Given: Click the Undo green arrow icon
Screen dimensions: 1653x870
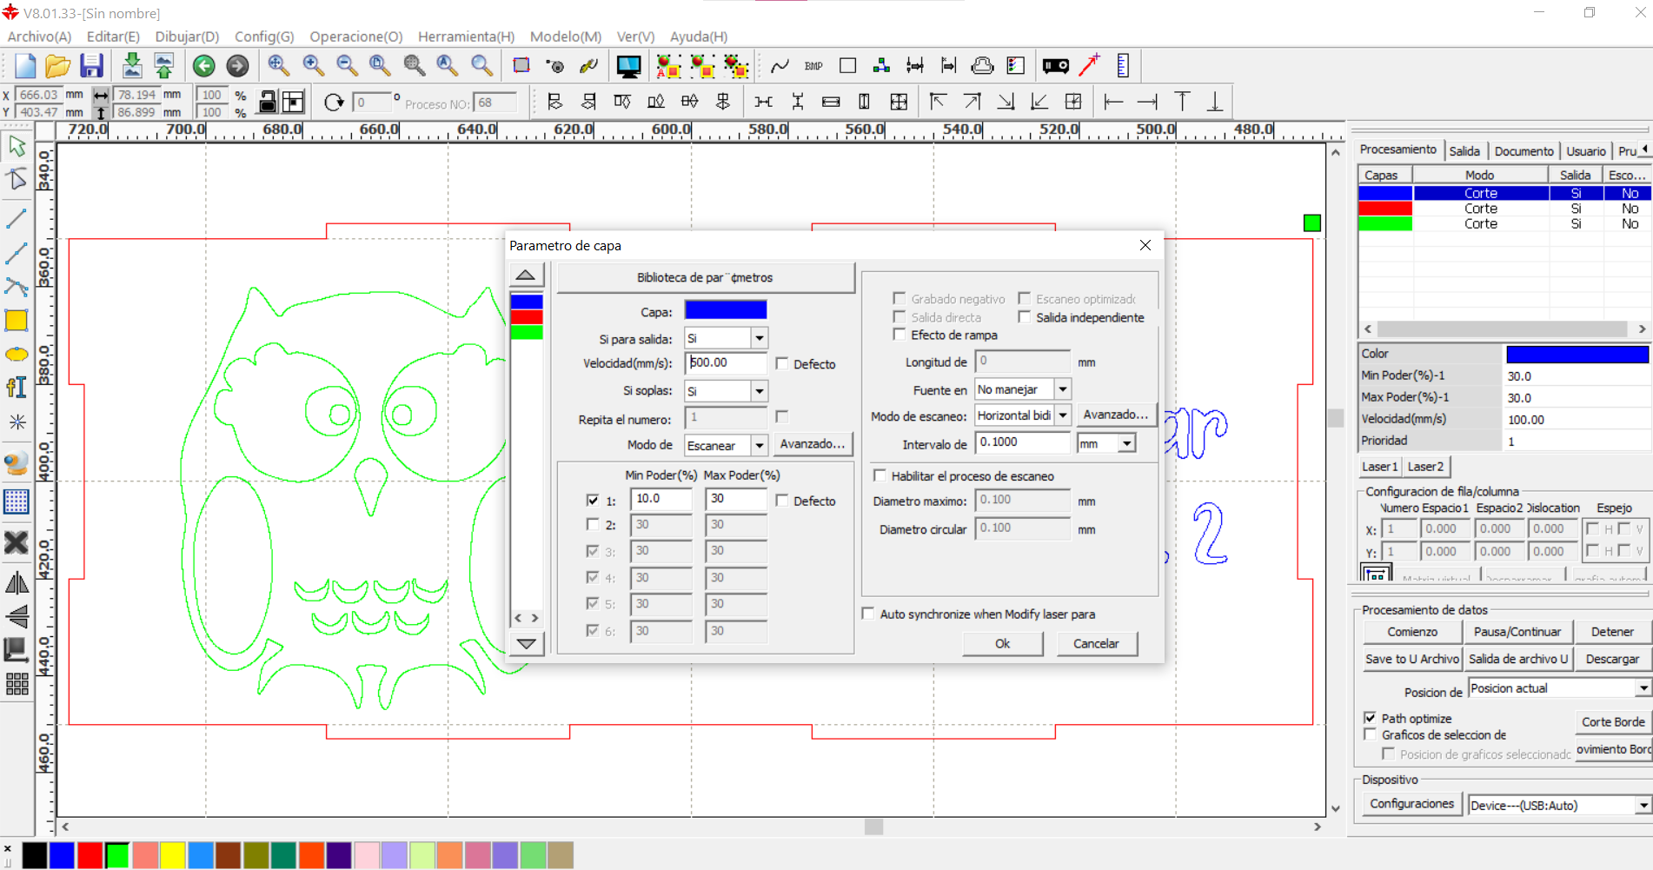Looking at the screenshot, I should (x=204, y=66).
